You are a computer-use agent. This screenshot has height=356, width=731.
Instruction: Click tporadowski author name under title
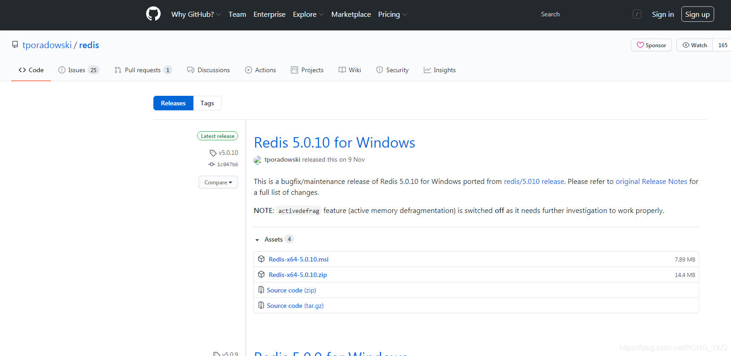click(x=282, y=159)
